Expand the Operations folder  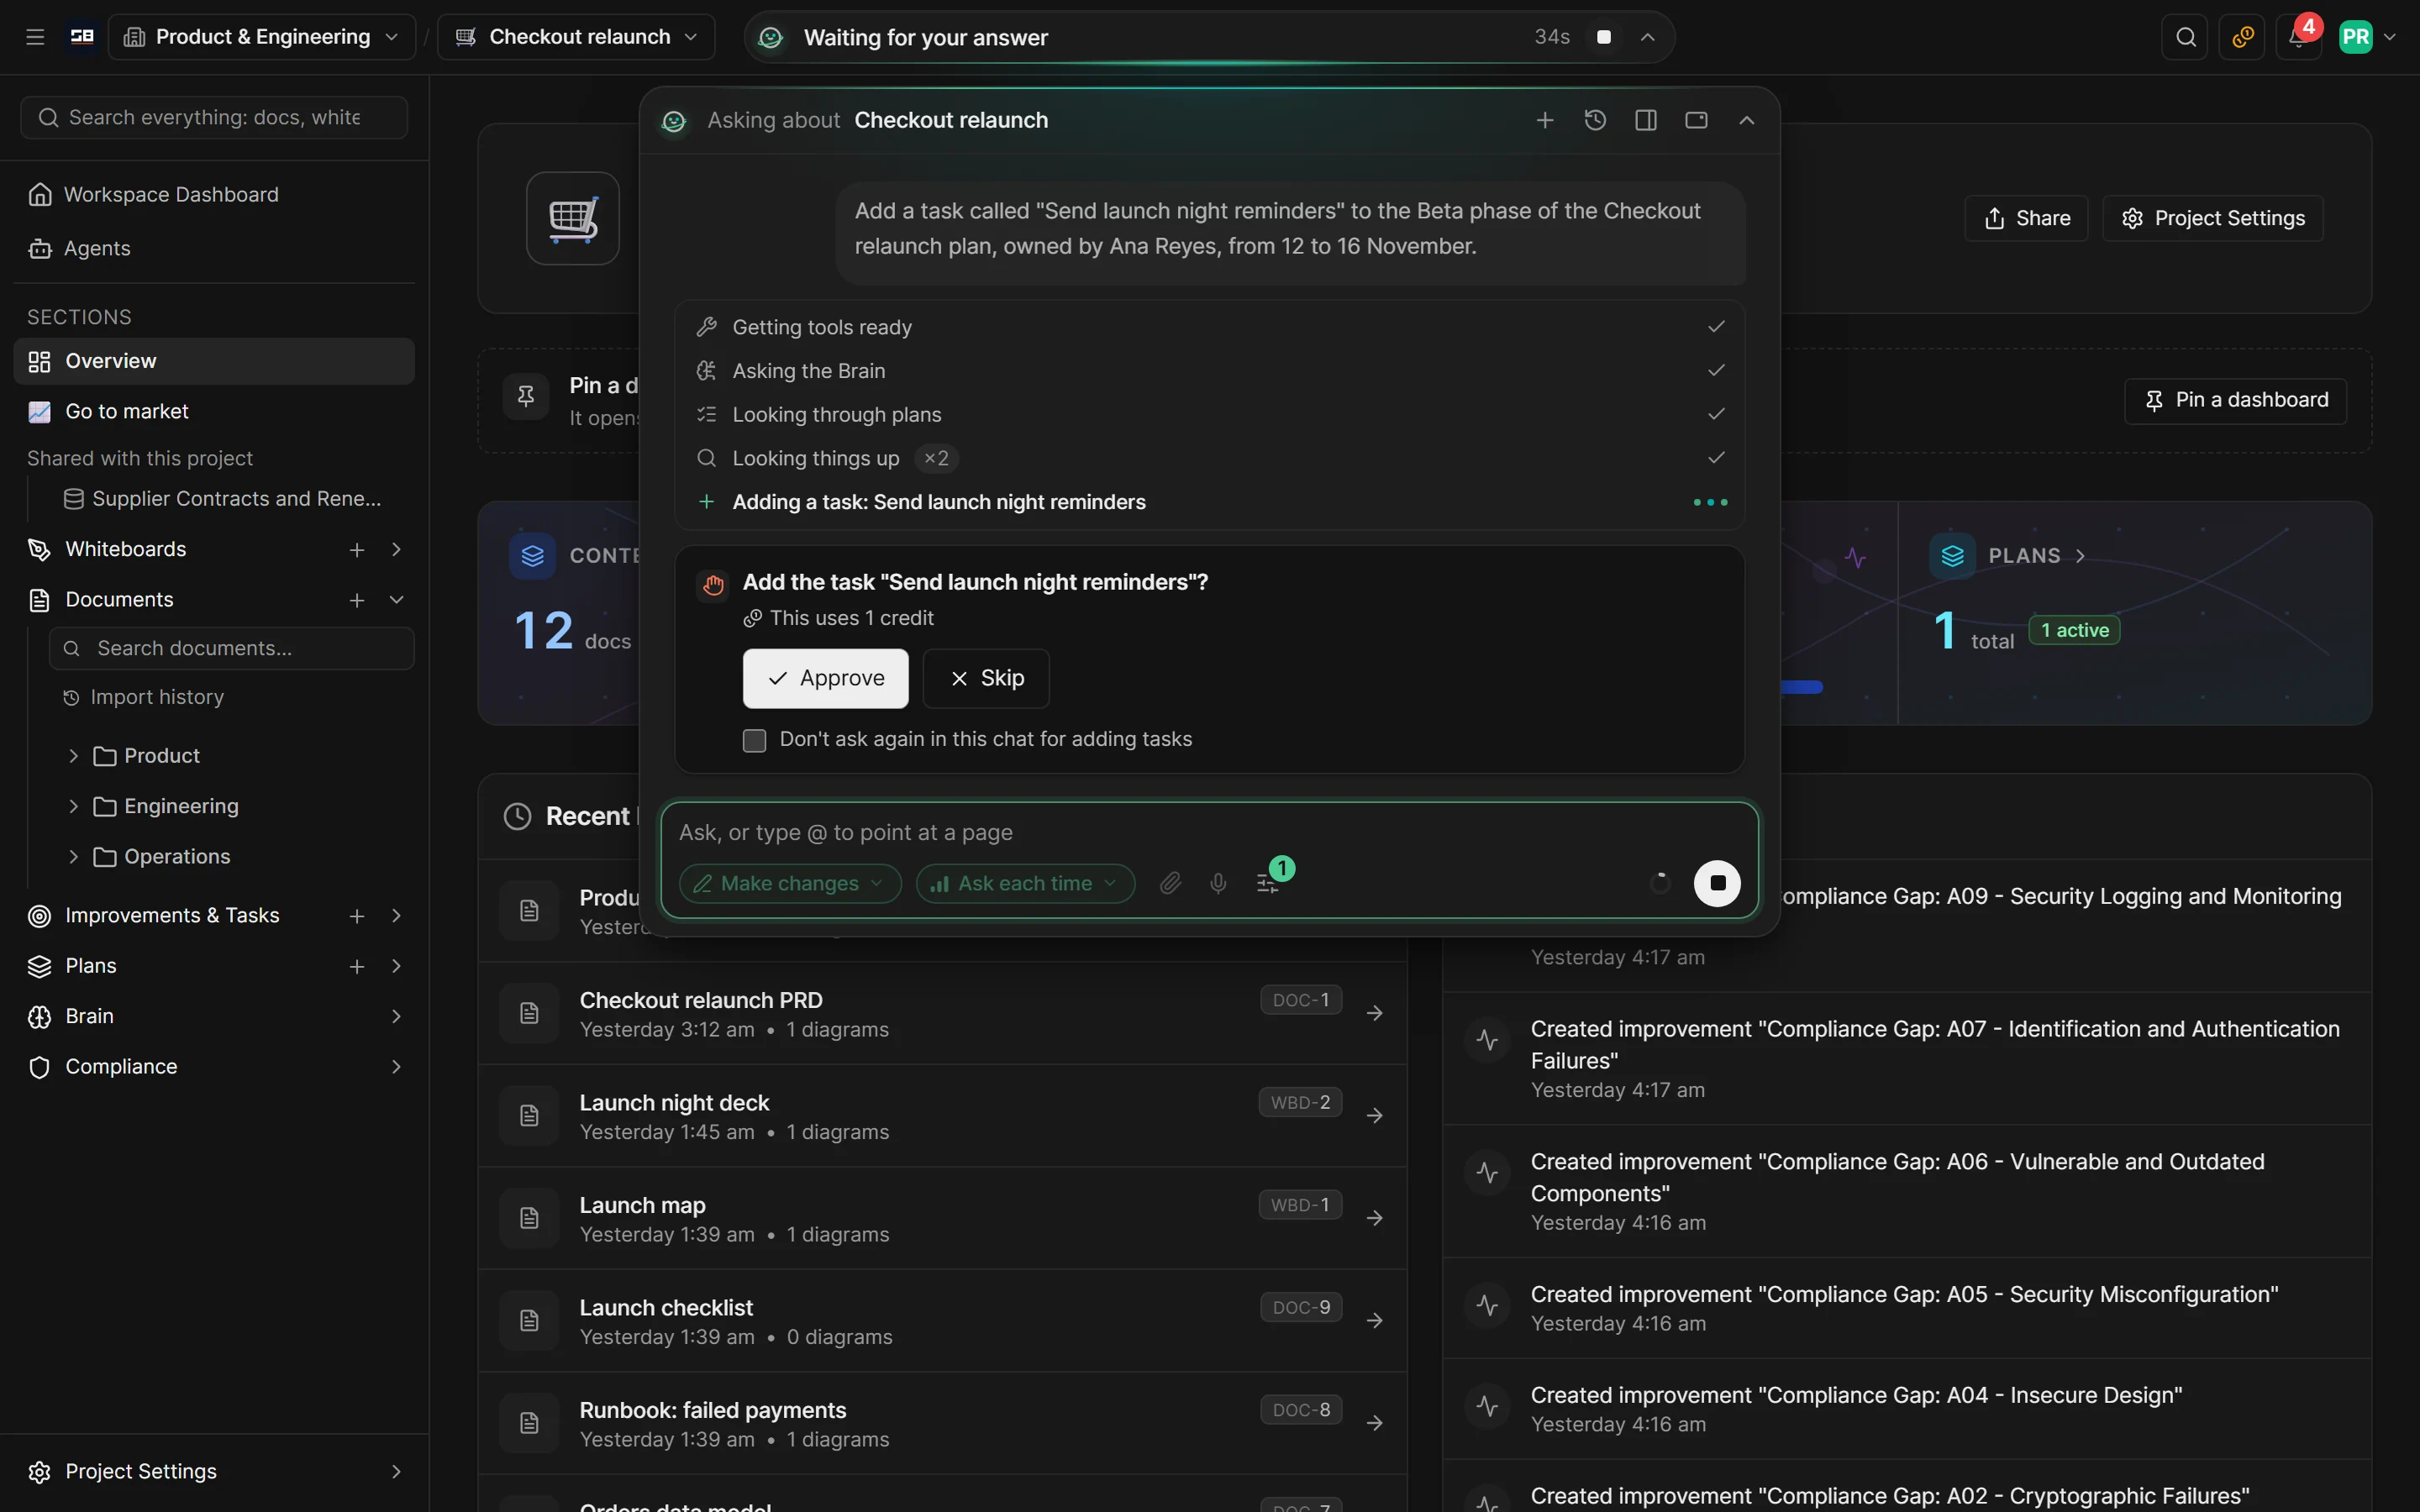click(x=73, y=857)
